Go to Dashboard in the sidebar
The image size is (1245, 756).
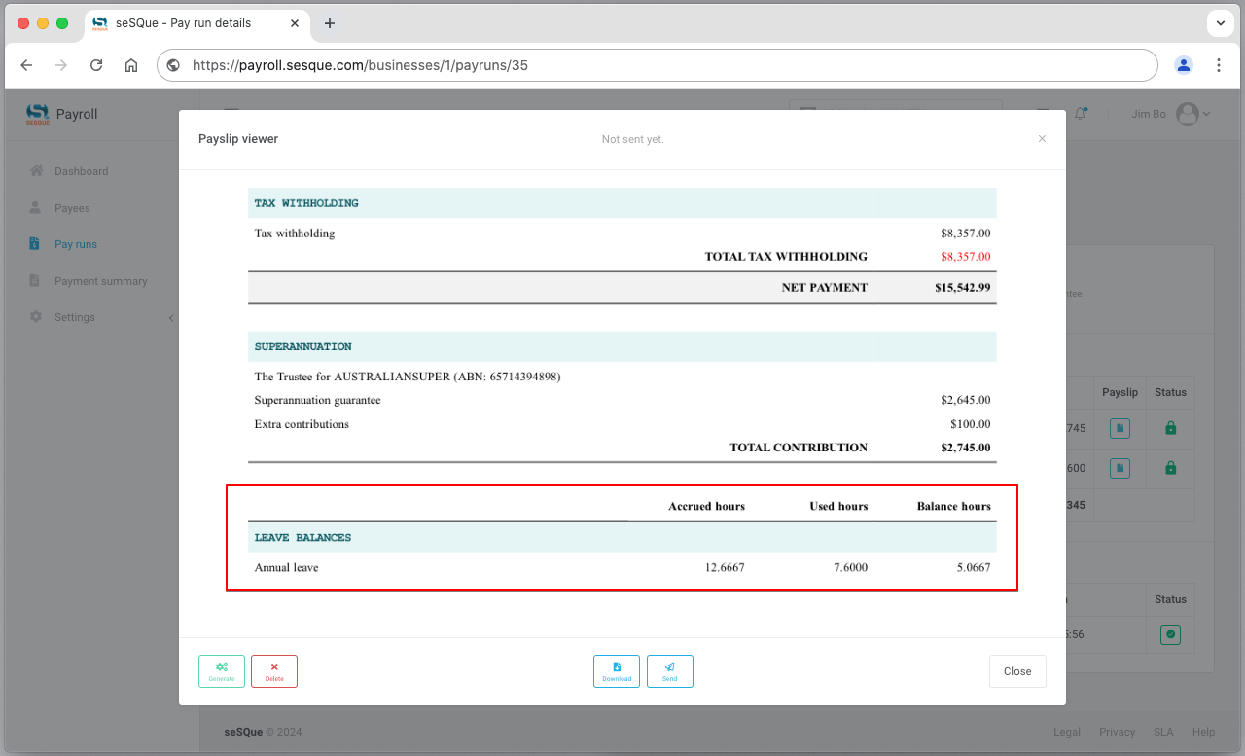point(81,171)
